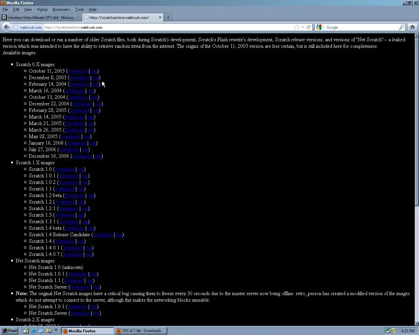
Task: Click the fourth Quick Launch folder search icon
Action: [x=48, y=331]
